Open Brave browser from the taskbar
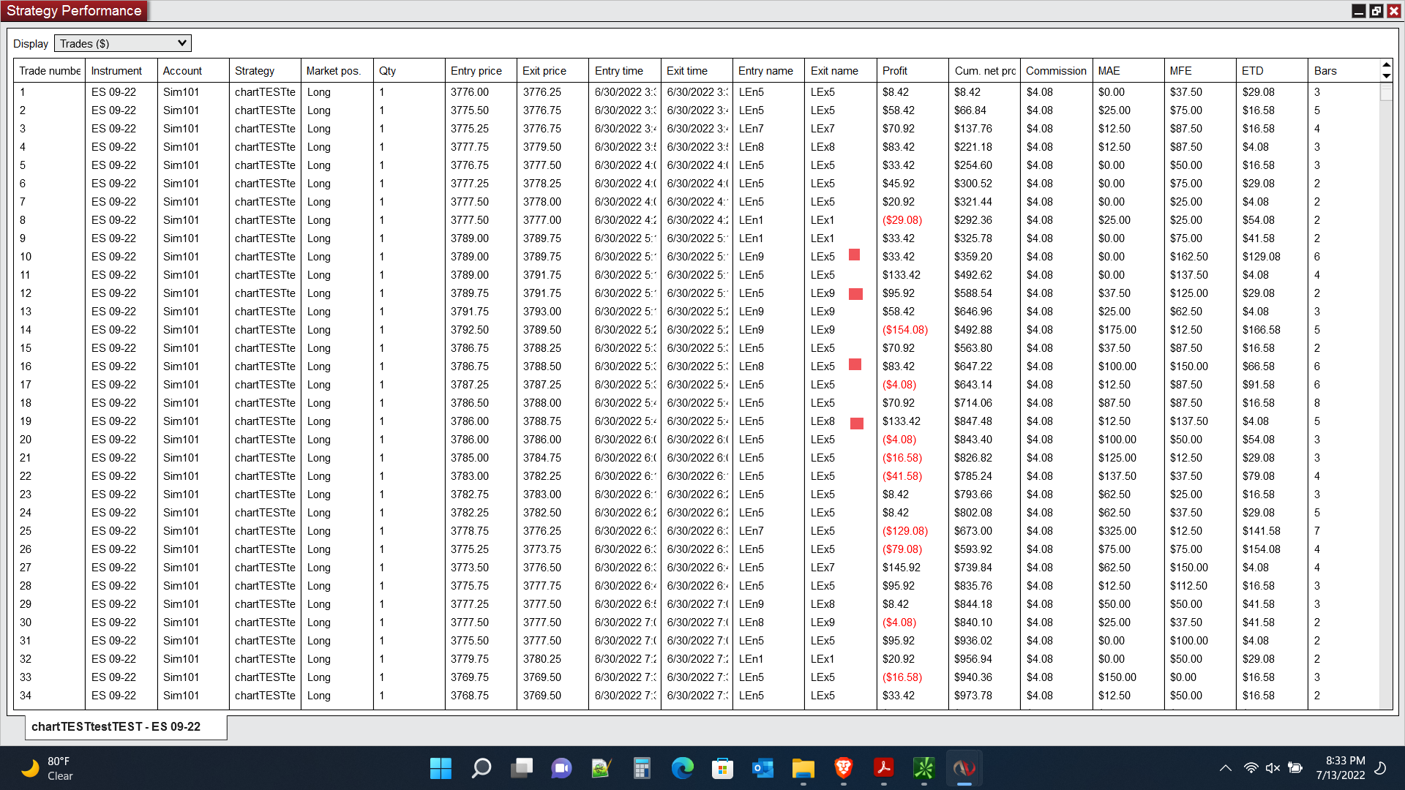 (843, 768)
